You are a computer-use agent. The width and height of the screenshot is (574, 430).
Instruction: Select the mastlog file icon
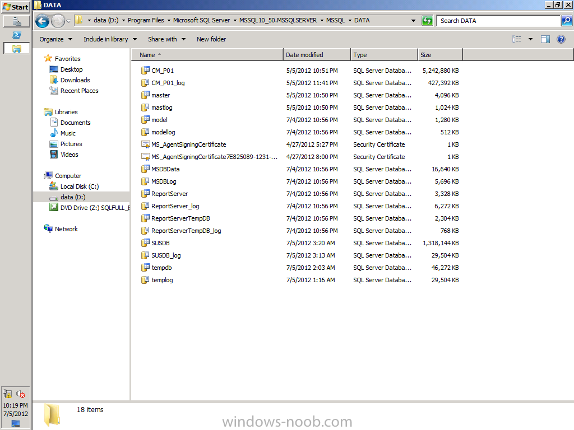(x=145, y=107)
